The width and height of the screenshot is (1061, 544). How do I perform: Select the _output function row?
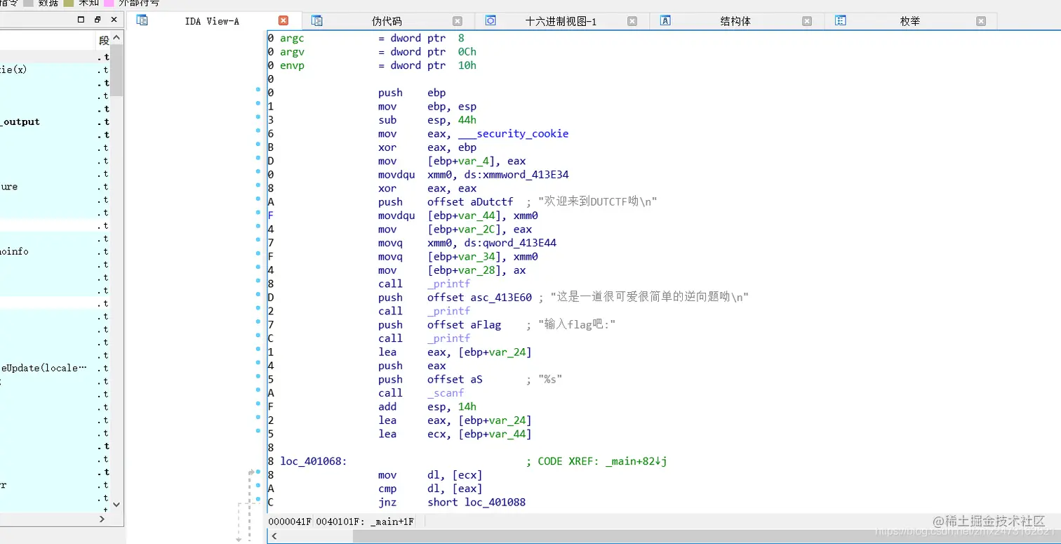[x=55, y=121]
